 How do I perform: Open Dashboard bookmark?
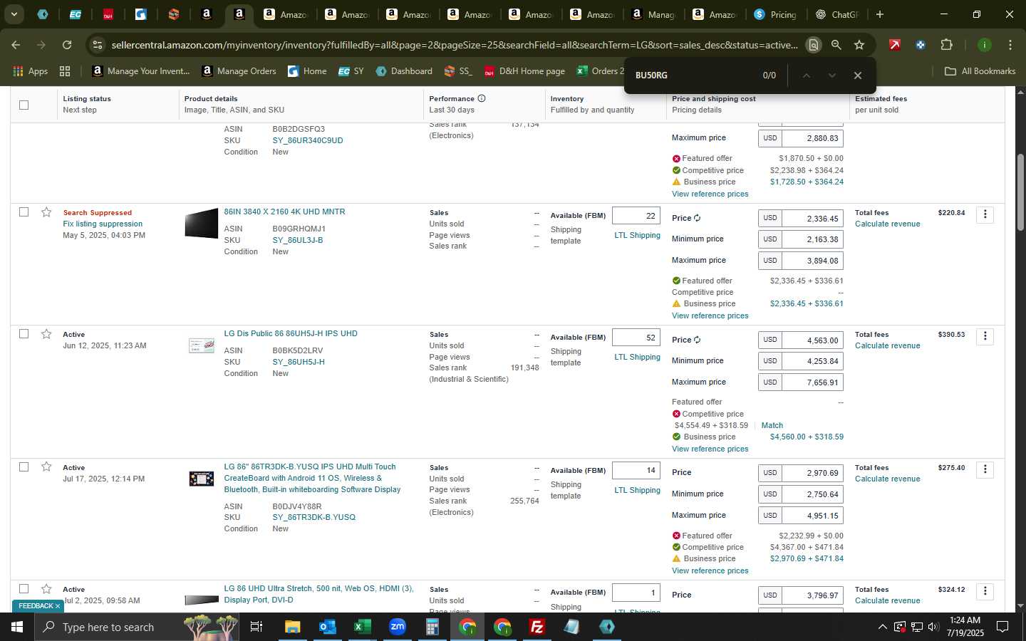coord(404,71)
